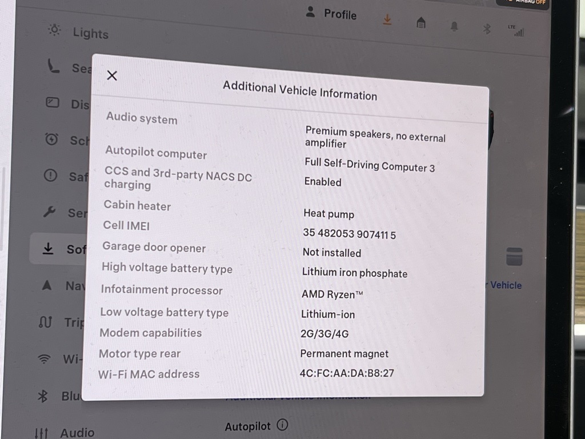585x439 pixels.
Task: Open Audio settings sliders icon
Action: (x=42, y=433)
